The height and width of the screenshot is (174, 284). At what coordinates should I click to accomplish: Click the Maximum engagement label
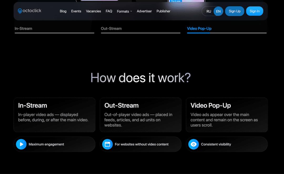(46, 144)
